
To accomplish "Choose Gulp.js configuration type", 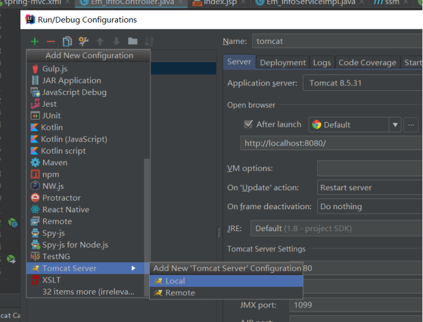I will tap(88, 69).
